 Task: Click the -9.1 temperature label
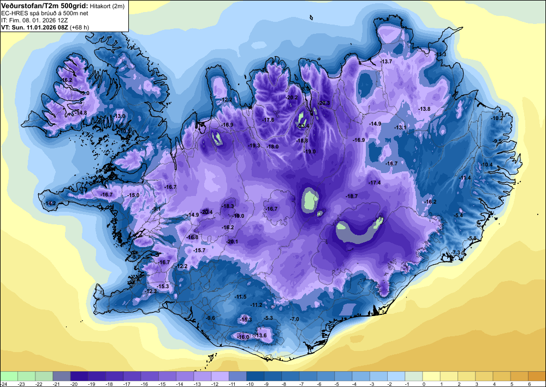tap(157, 209)
